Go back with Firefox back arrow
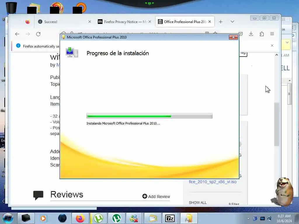 (17, 34)
